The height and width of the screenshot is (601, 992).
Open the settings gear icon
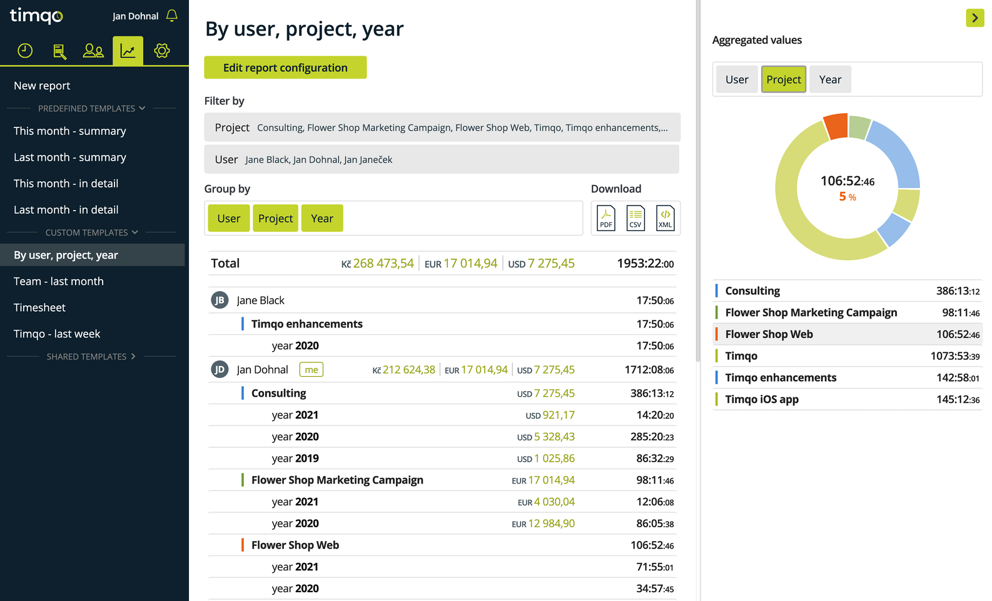coord(162,51)
